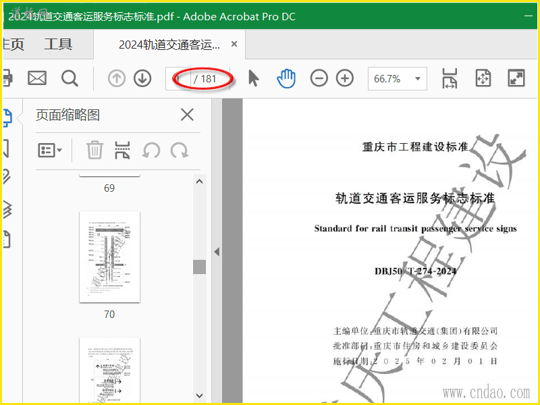The height and width of the screenshot is (405, 540).
Task: Click the thumbnail panel scrollbar handle
Action: [199, 267]
